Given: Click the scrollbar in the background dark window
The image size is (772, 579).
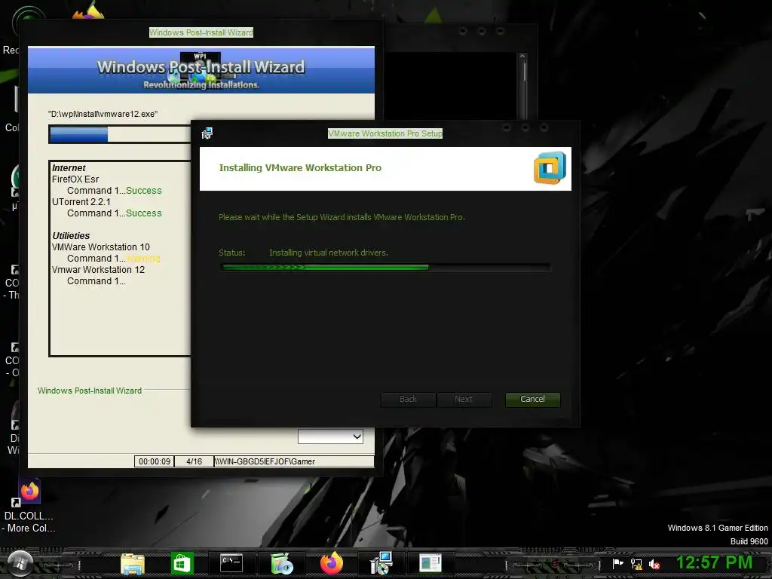Looking at the screenshot, I should (523, 86).
